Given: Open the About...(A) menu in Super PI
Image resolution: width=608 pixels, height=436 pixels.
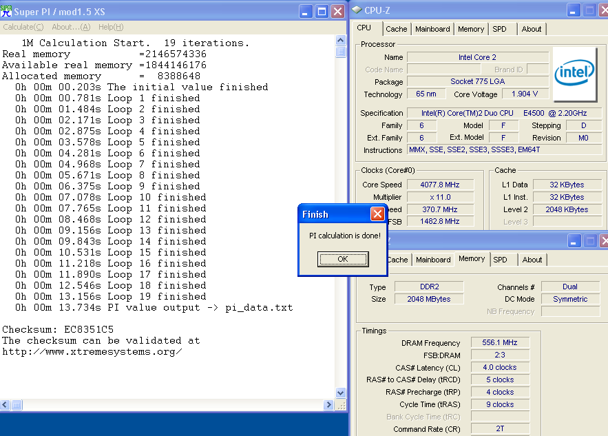Looking at the screenshot, I should pos(71,27).
